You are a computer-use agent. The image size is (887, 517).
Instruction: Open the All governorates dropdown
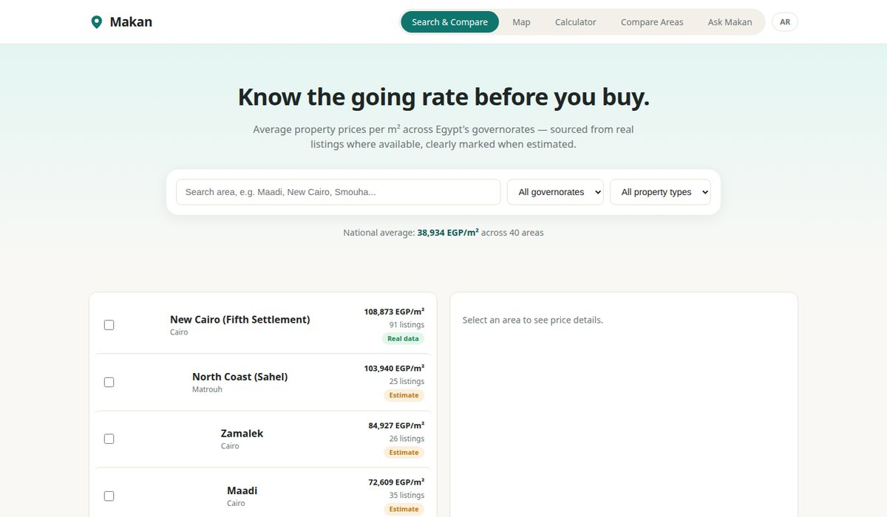point(555,192)
